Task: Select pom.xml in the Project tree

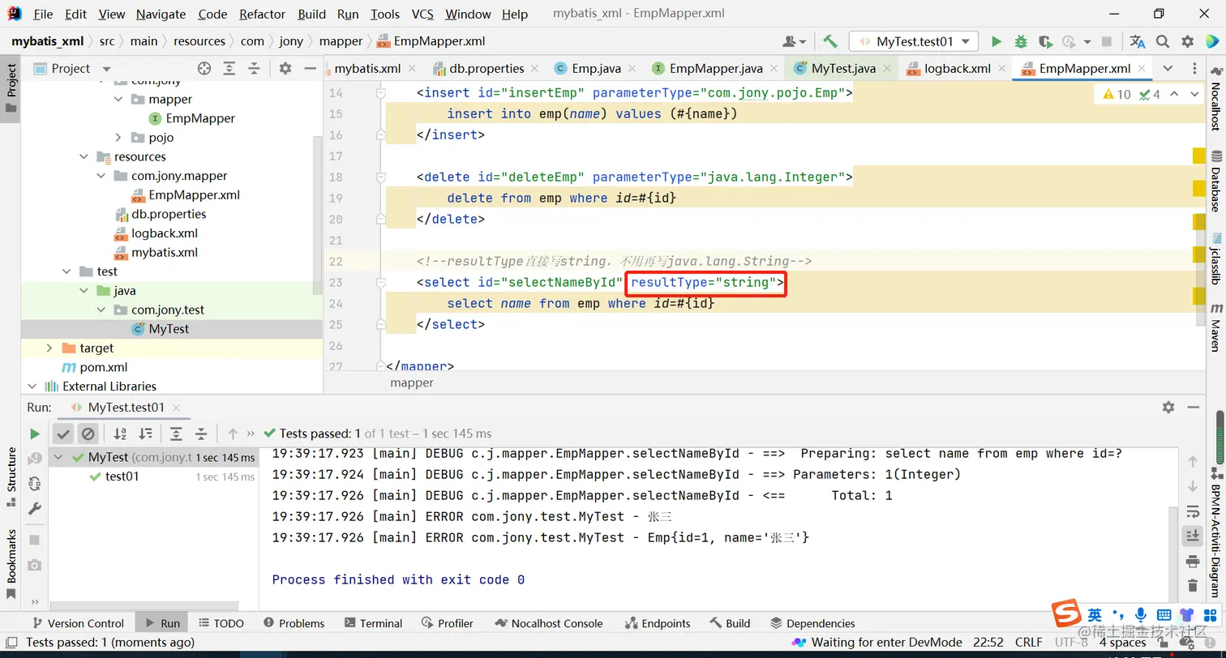Action: (103, 368)
